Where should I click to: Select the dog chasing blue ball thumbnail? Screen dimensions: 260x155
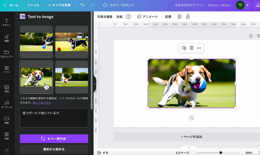coord(36,42)
